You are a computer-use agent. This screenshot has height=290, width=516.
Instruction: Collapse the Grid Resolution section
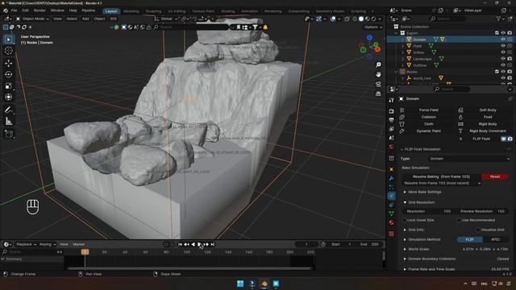click(405, 202)
